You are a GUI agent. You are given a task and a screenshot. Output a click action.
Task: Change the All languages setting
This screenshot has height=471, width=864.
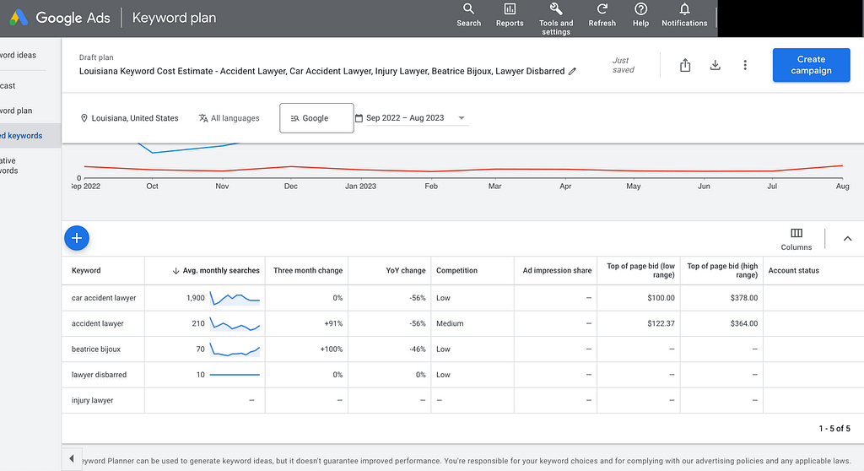point(229,118)
